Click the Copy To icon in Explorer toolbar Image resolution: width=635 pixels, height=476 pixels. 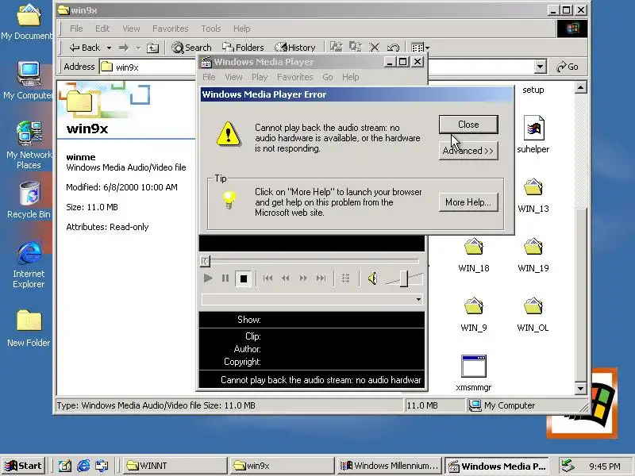[x=355, y=48]
